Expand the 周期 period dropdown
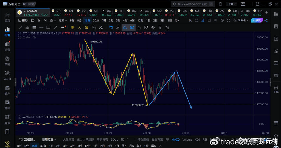The image size is (281, 148). point(63,20)
